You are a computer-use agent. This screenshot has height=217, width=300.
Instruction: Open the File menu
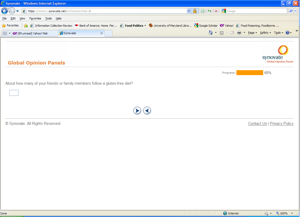pyautogui.click(x=4, y=18)
